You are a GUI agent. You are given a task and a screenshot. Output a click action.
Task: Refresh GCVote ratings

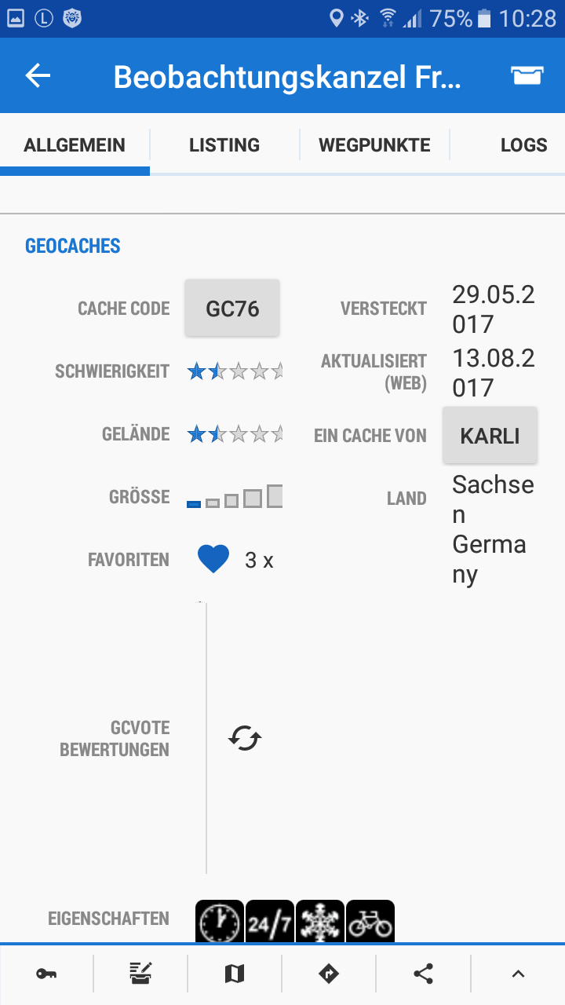tap(245, 738)
